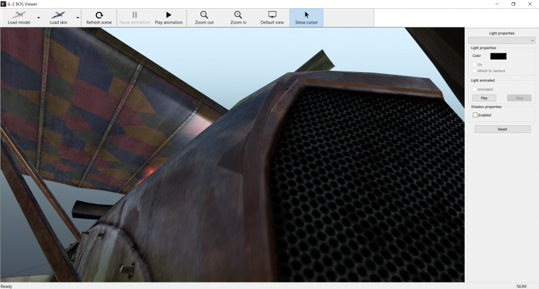Image resolution: width=539 pixels, height=289 pixels.
Task: Restore the Default view monitor icon
Action: pyautogui.click(x=272, y=15)
